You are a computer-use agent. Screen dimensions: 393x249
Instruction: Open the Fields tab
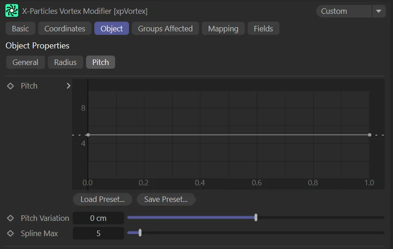pos(263,29)
